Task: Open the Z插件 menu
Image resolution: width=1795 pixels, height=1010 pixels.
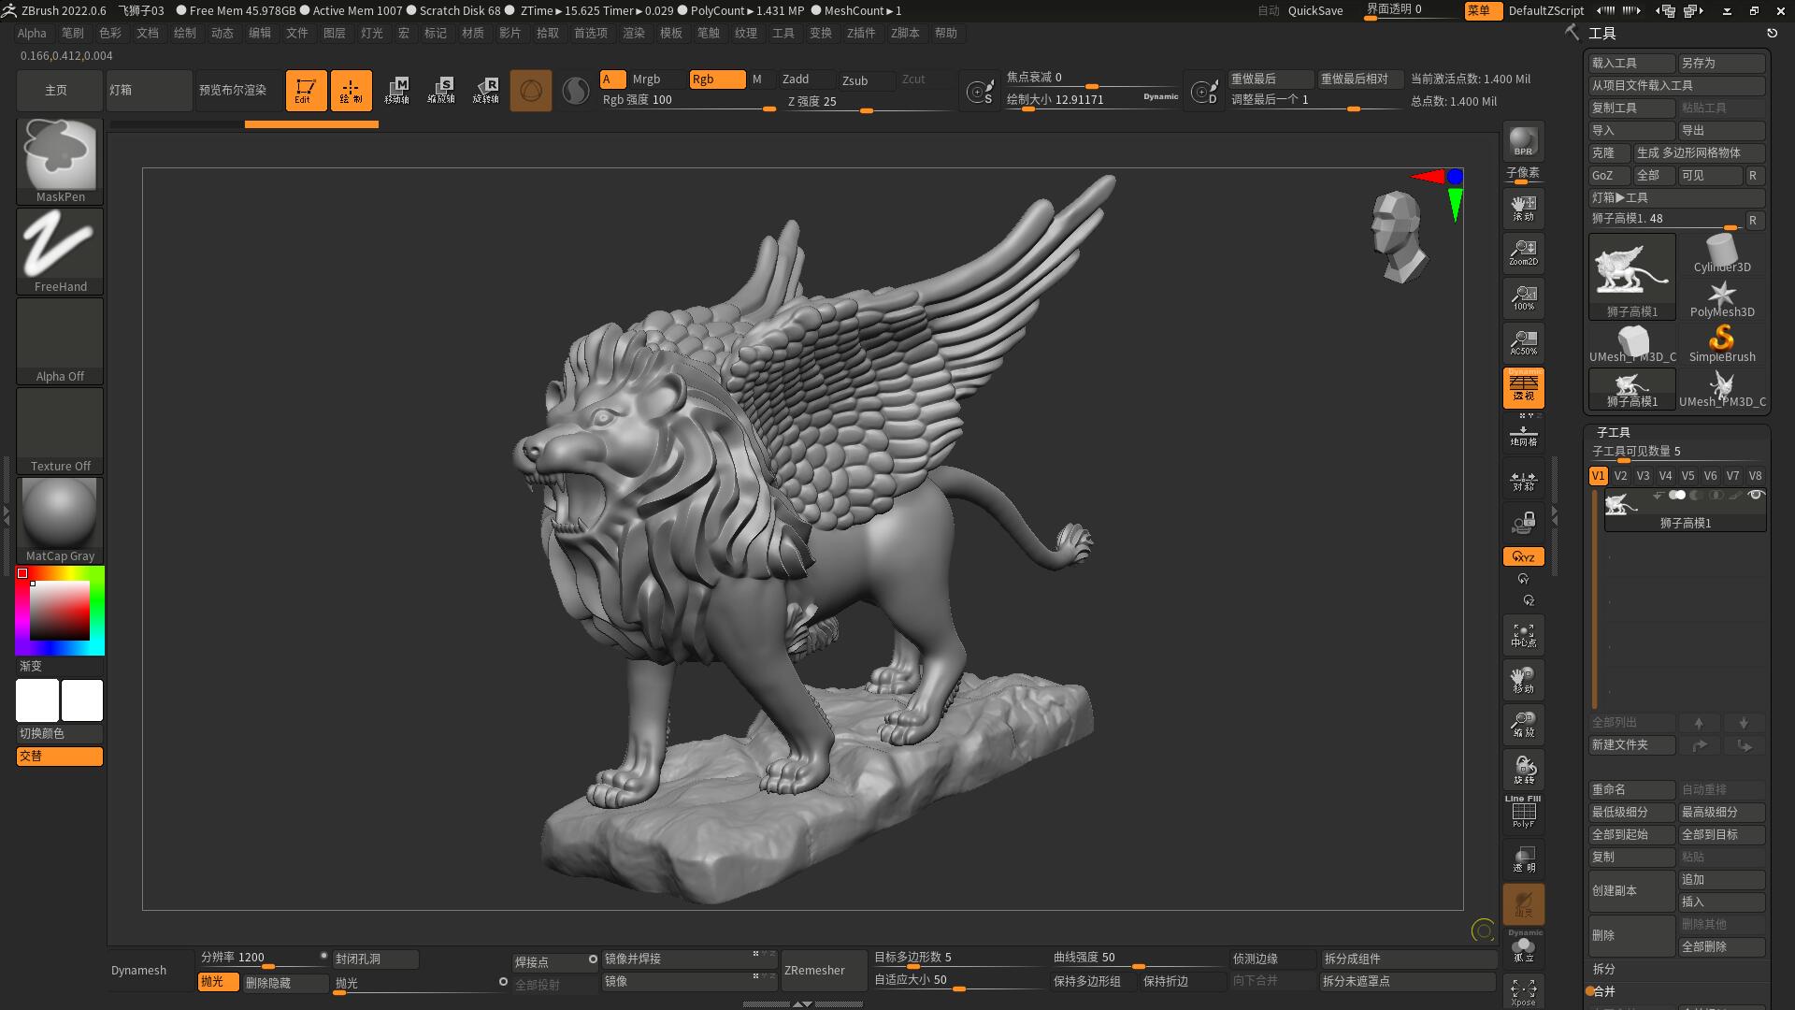Action: pos(861,33)
